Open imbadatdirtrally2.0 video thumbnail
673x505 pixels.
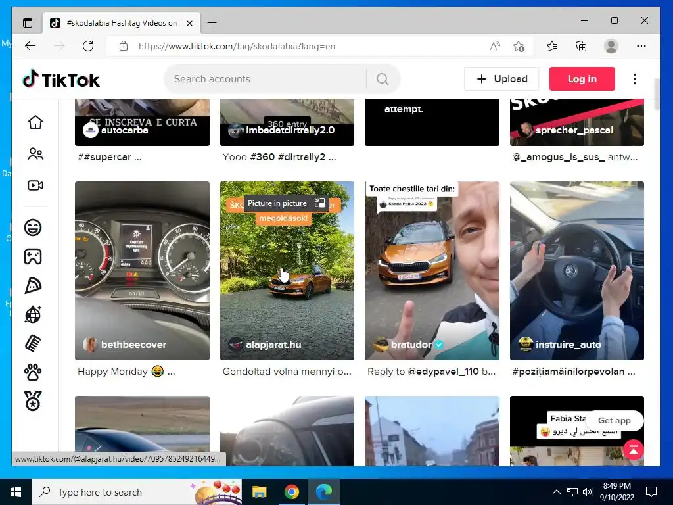point(287,122)
